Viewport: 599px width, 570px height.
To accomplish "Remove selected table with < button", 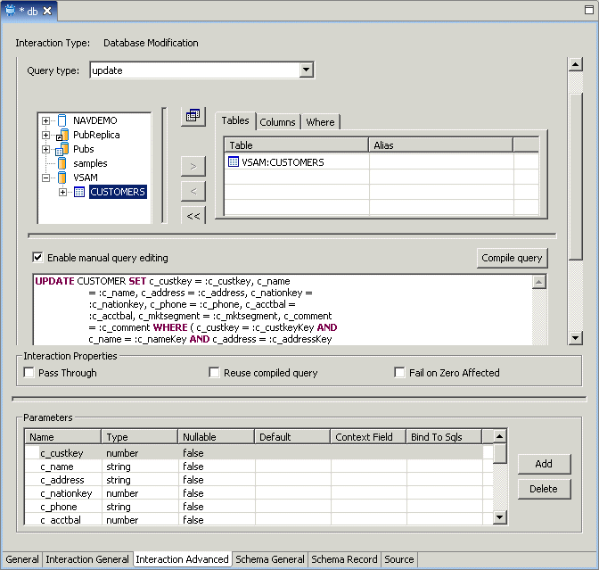I will (193, 191).
